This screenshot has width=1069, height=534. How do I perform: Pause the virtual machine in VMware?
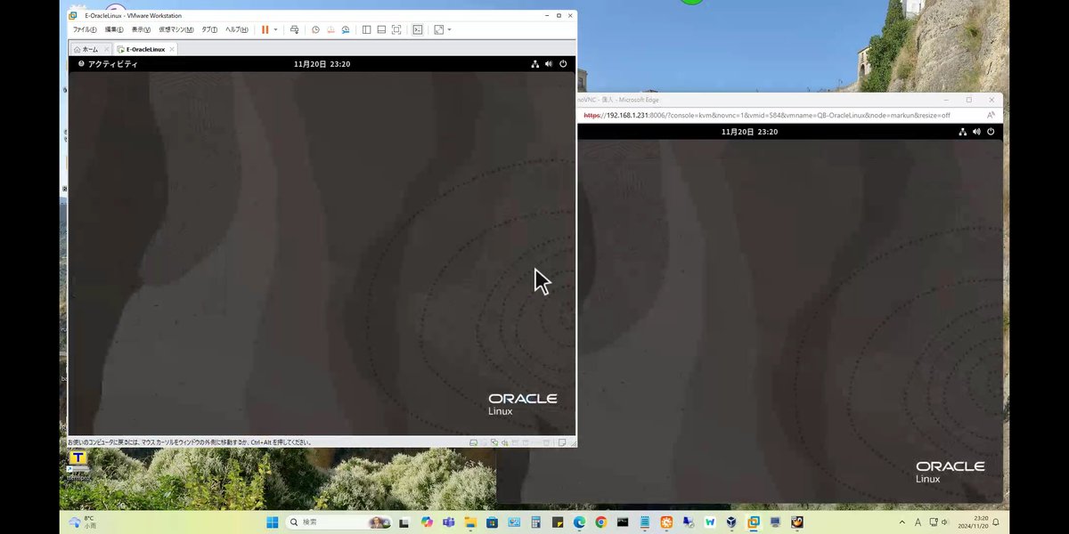tap(265, 29)
